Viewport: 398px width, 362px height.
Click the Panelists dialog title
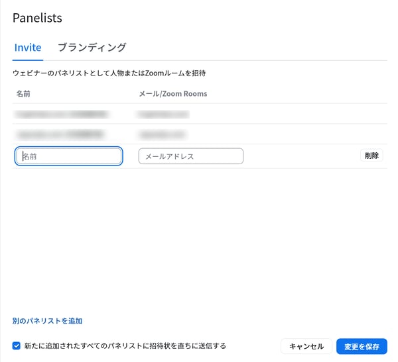point(37,18)
